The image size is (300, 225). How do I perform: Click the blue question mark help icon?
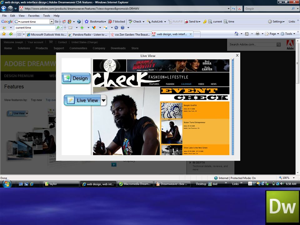pyautogui.click(x=122, y=28)
